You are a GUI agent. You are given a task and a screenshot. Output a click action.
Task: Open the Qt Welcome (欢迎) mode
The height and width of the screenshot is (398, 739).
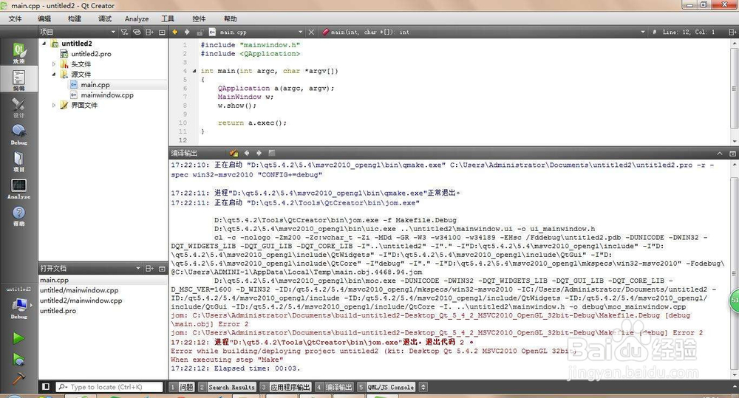19,52
